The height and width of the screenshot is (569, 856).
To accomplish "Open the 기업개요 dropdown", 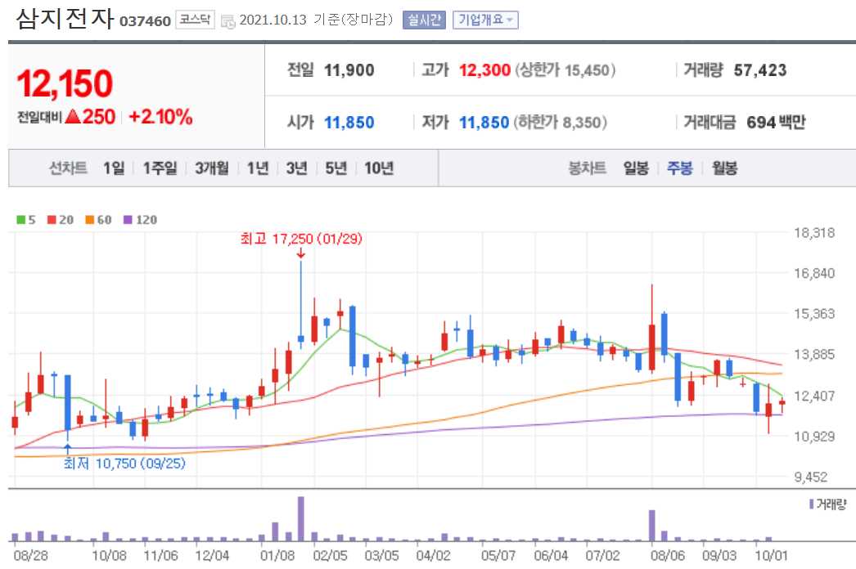I will (485, 20).
